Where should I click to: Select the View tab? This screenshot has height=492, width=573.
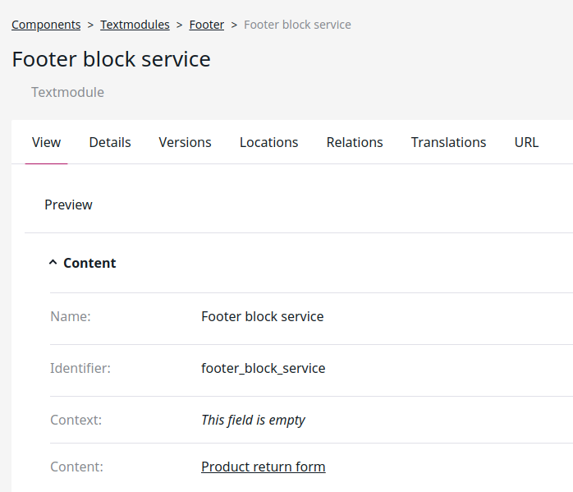coord(47,142)
